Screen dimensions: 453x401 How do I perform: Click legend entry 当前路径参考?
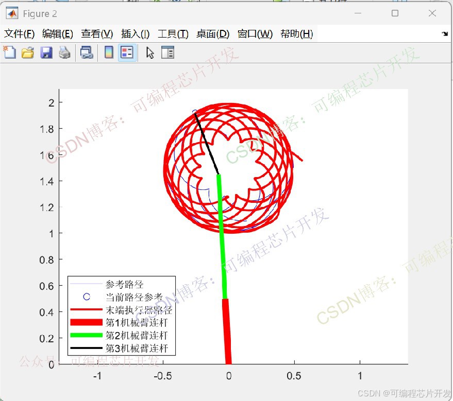pyautogui.click(x=134, y=297)
